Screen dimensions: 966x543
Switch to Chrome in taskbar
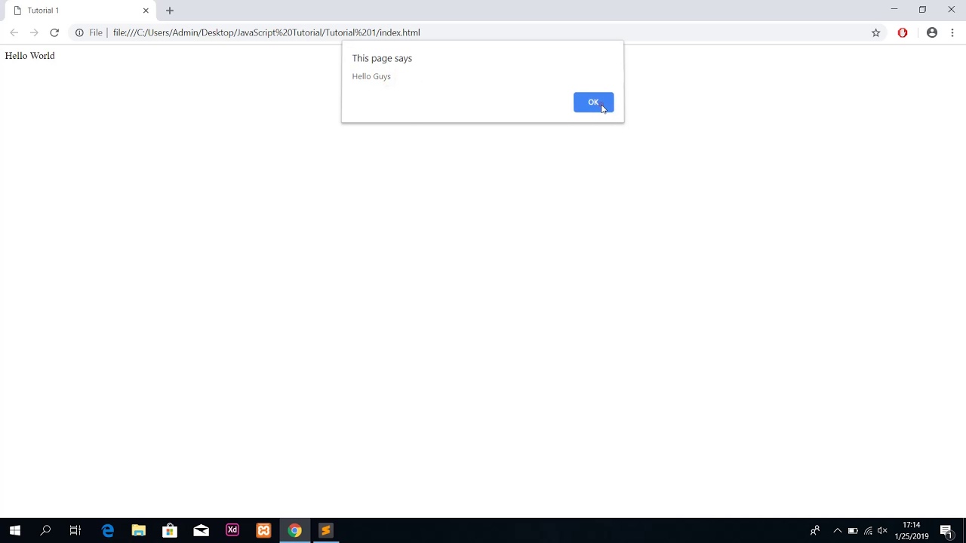click(294, 531)
